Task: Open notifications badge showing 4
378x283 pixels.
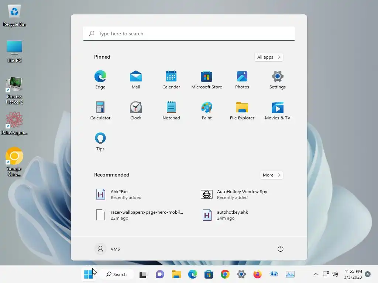Action: coord(368,274)
